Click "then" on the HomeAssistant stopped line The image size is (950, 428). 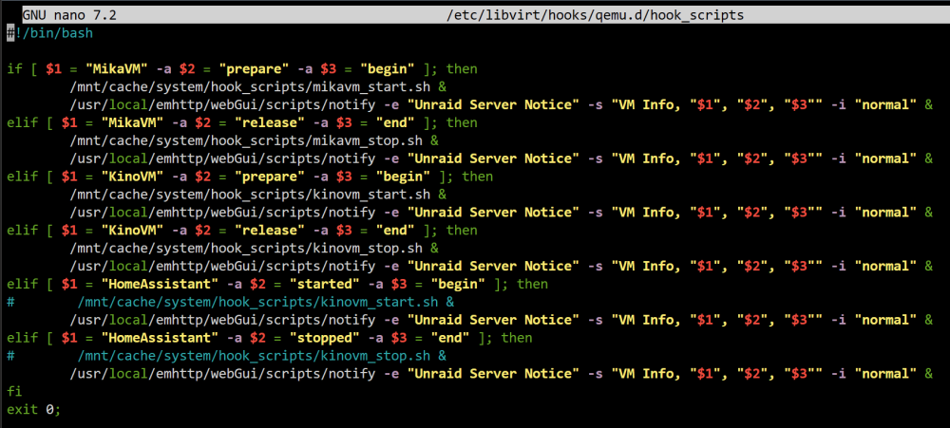click(x=517, y=338)
